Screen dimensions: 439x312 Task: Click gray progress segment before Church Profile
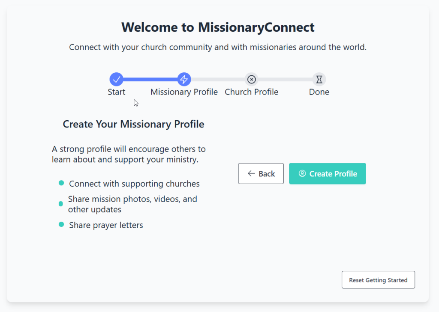coord(218,79)
